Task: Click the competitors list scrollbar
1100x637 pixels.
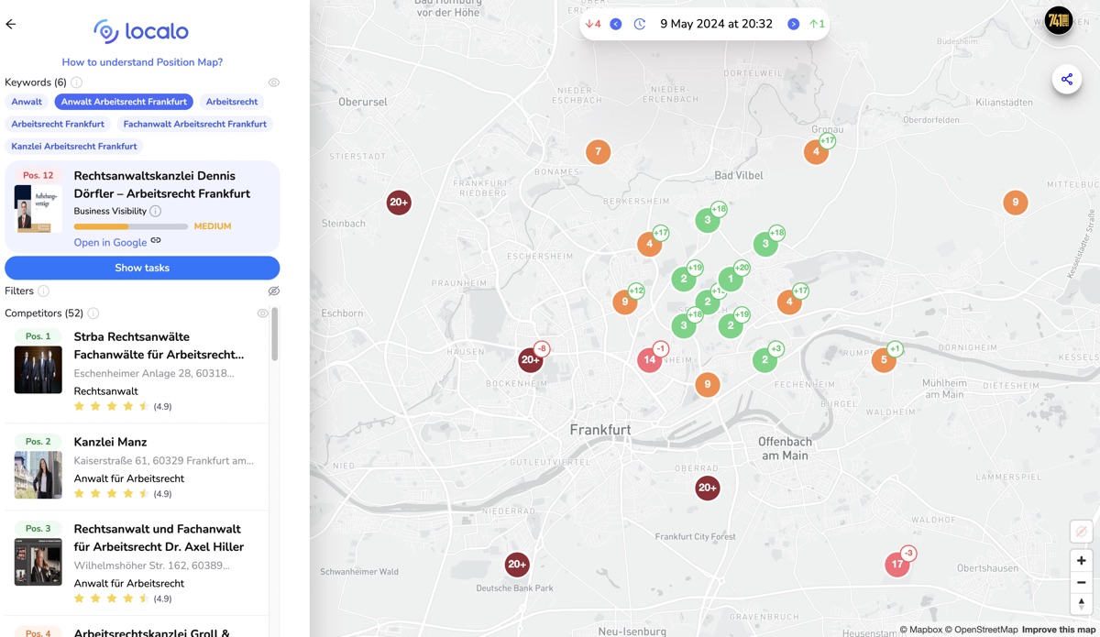Action: pos(274,335)
